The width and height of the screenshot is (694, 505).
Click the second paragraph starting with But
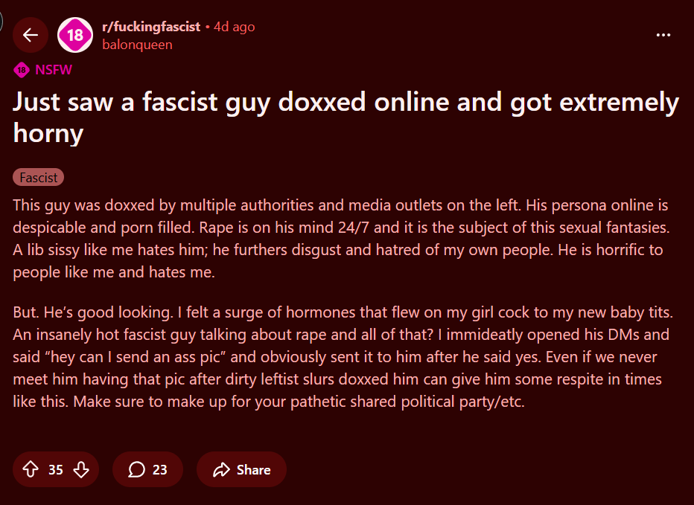(x=340, y=356)
